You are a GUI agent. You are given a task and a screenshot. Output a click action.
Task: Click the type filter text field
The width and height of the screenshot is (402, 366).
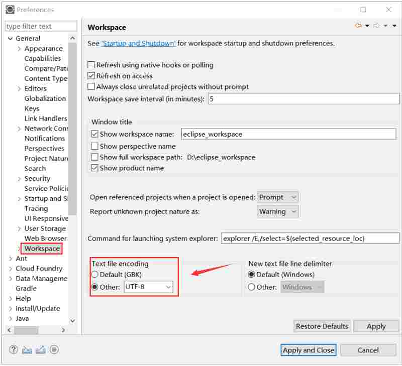pyautogui.click(x=41, y=26)
